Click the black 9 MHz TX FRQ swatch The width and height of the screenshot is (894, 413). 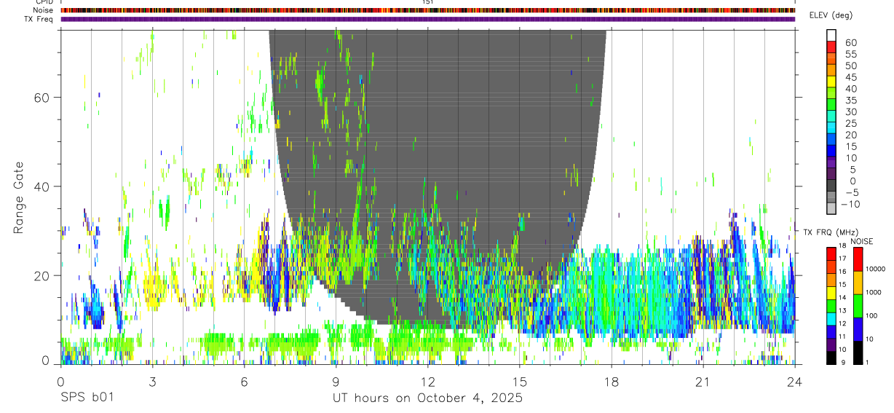[831, 358]
